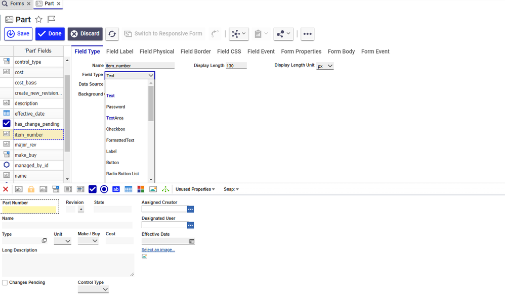This screenshot has width=505, height=305.
Task: Click the Done button
Action: (50, 34)
